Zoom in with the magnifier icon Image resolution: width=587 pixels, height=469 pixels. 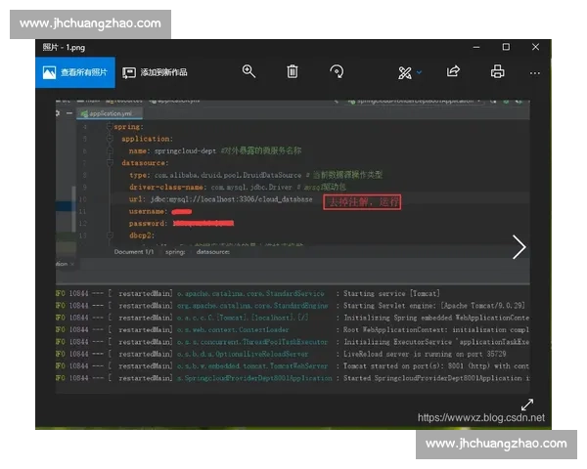pyautogui.click(x=248, y=71)
